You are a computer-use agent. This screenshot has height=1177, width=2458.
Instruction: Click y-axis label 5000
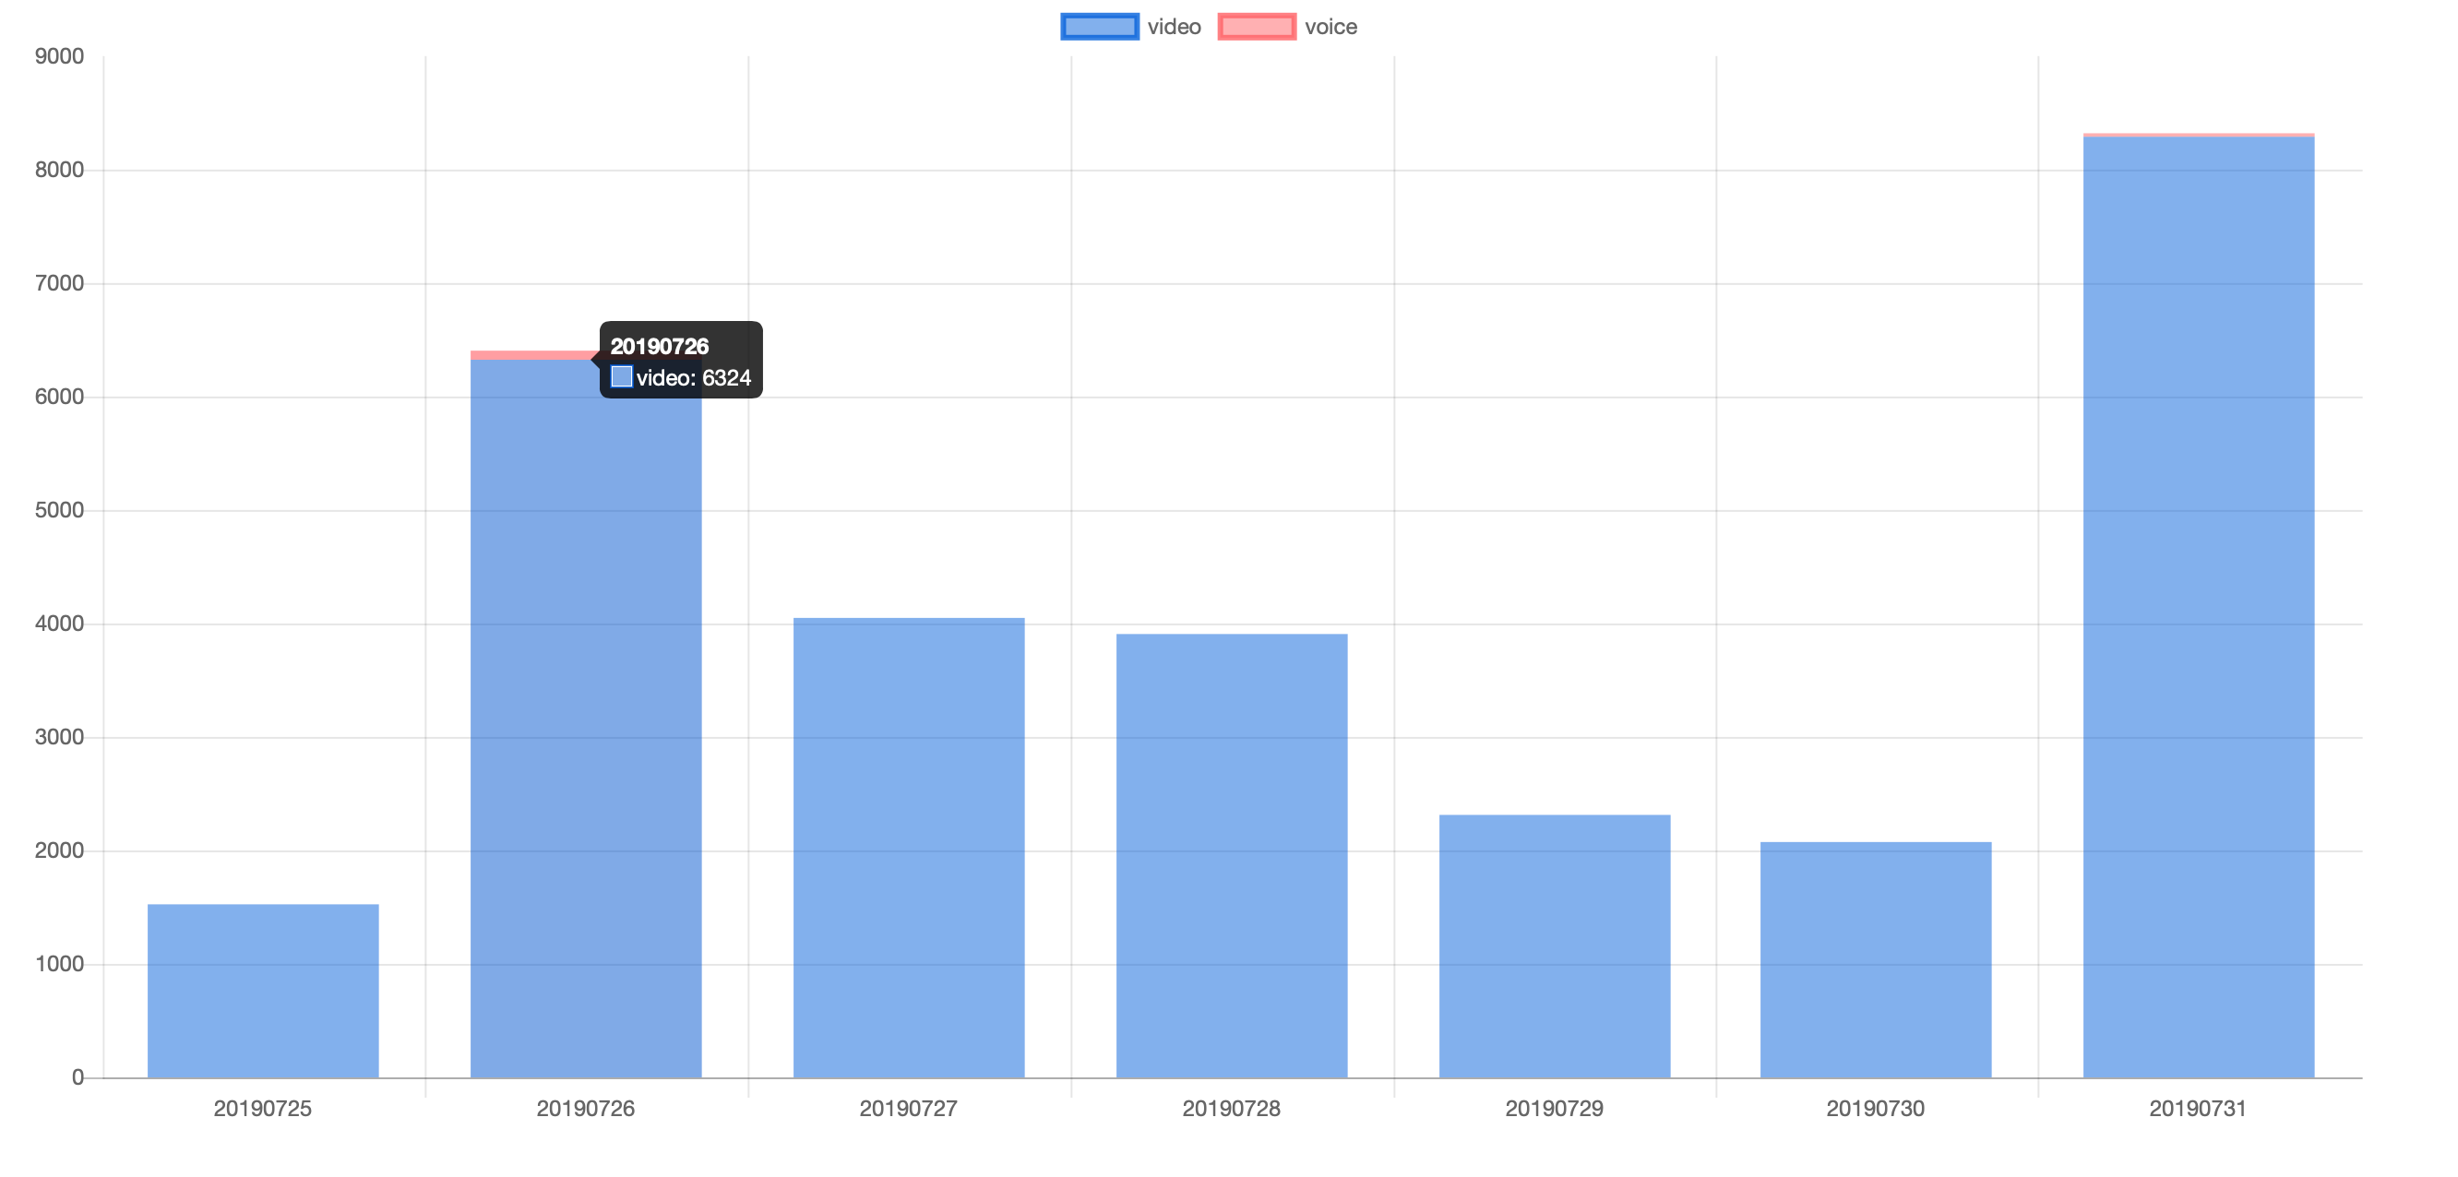59,510
